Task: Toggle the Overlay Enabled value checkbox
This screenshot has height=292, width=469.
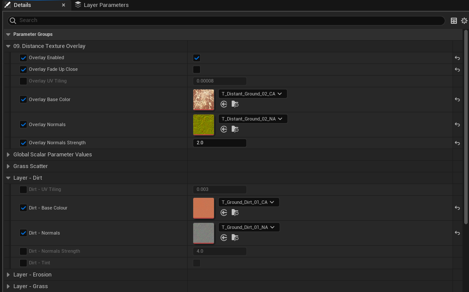Action: (197, 58)
